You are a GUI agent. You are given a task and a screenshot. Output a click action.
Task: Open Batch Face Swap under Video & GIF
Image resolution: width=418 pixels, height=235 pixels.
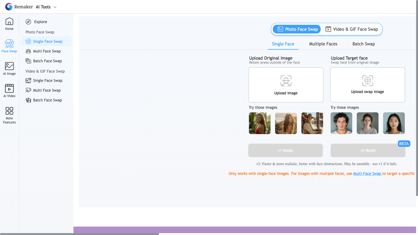click(x=47, y=100)
